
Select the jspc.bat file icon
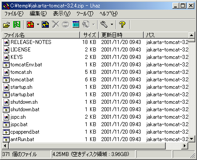6,124
